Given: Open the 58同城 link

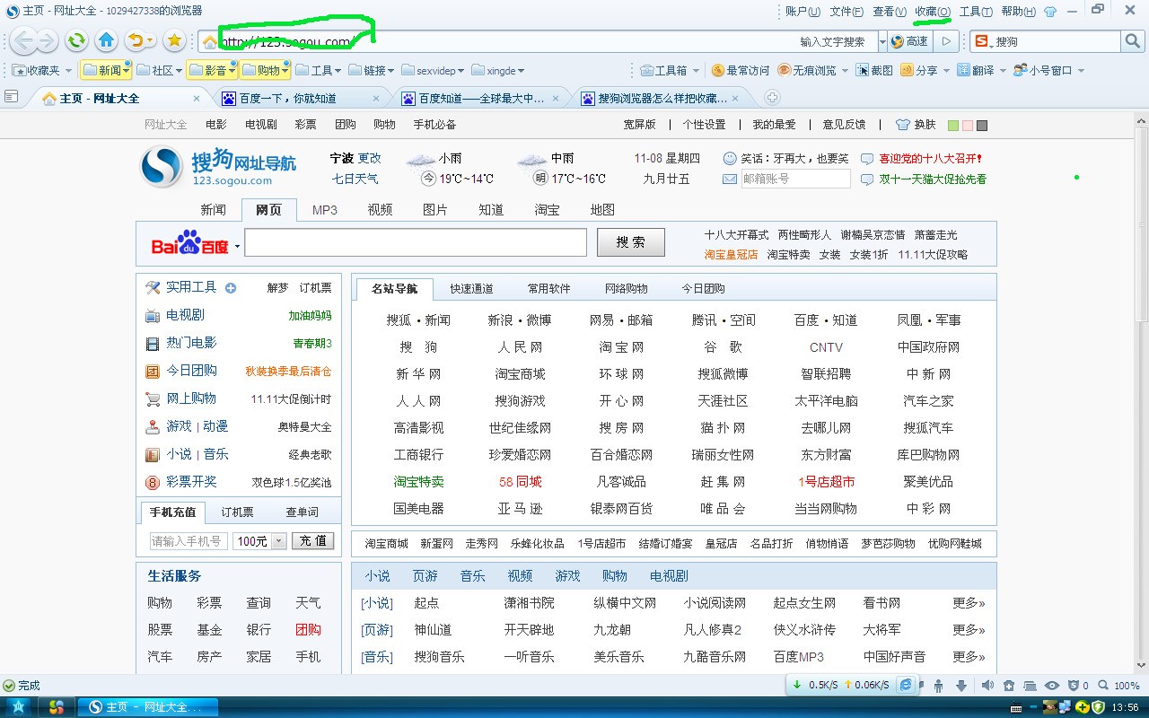Looking at the screenshot, I should pyautogui.click(x=521, y=482).
